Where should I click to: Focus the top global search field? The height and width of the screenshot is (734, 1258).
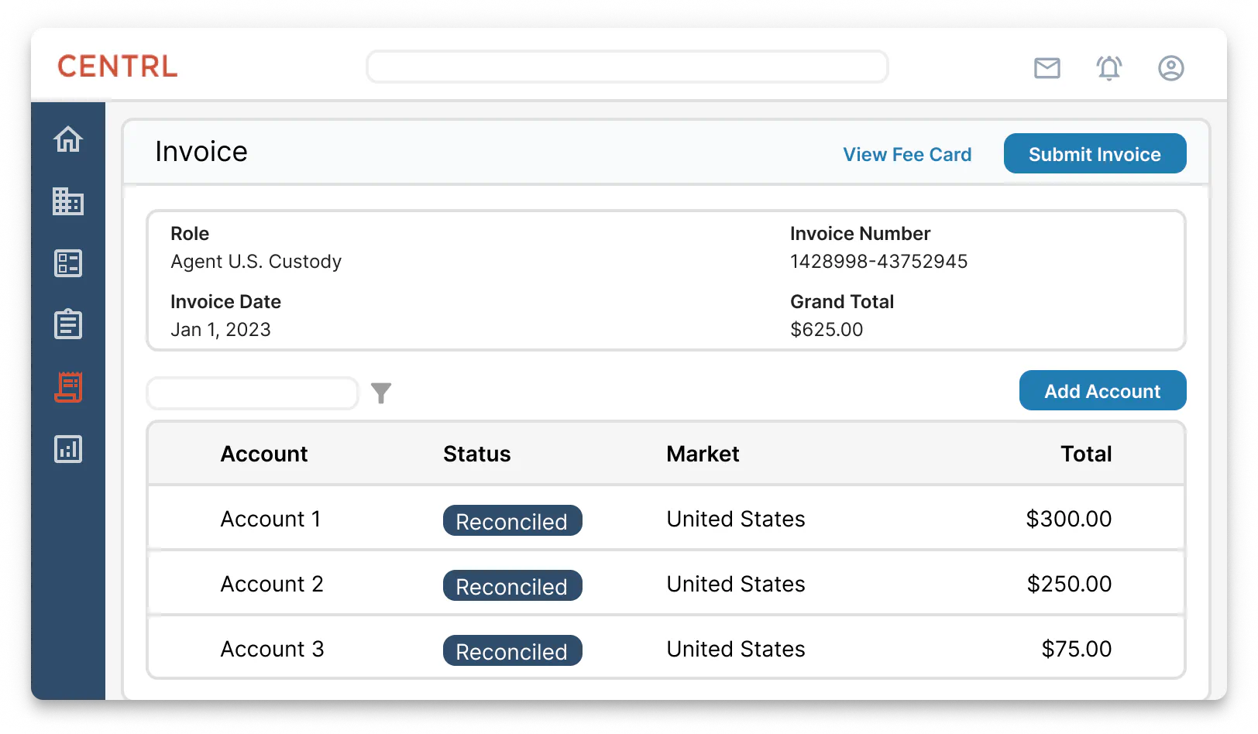627,67
